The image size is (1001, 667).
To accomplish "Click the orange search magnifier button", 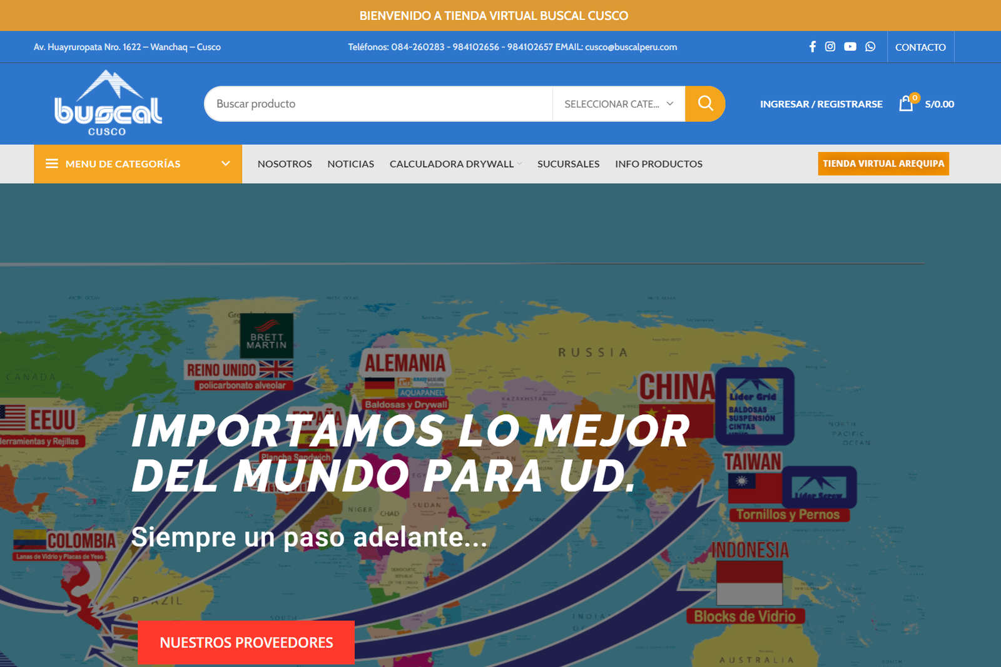I will point(705,104).
